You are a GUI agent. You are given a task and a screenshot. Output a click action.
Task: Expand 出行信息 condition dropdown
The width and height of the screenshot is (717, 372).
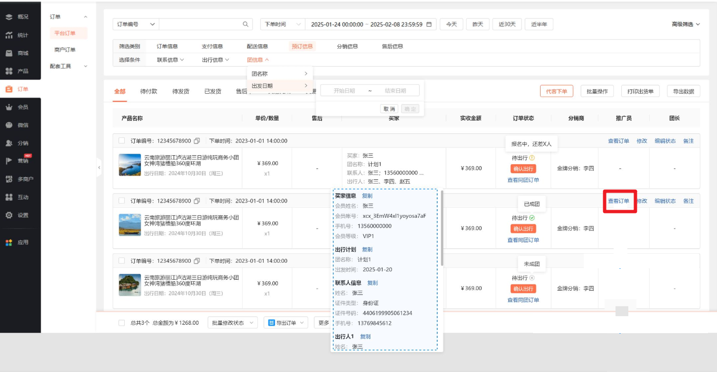click(215, 60)
